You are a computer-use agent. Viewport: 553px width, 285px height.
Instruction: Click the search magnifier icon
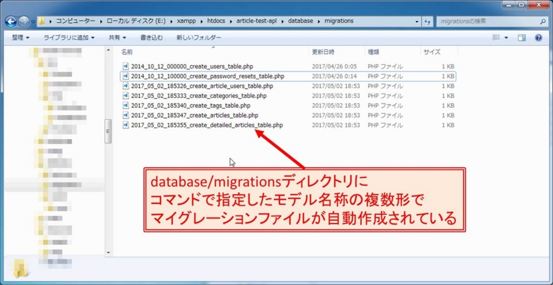coord(543,21)
